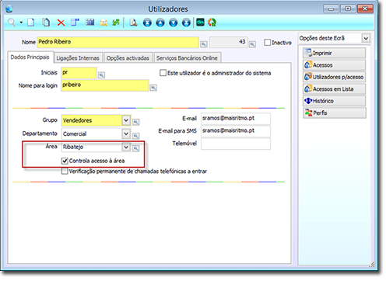Click lookup icon beside Grupo dropdown
Screen dimensions: 386x281
(136, 122)
